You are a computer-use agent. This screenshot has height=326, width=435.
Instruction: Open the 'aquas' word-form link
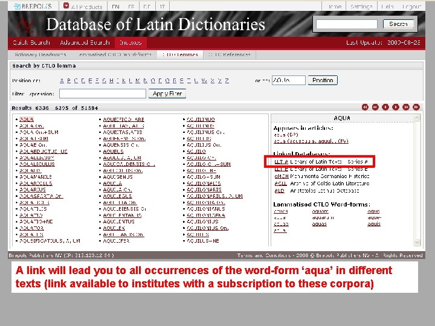(x=320, y=224)
